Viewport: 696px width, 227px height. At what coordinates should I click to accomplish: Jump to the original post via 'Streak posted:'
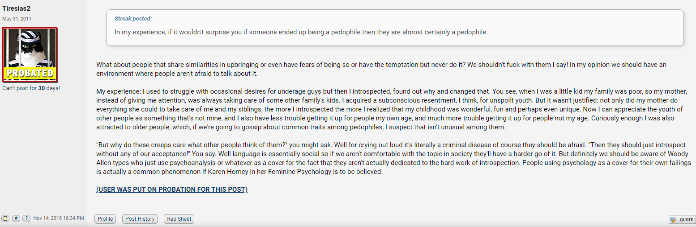(x=133, y=19)
